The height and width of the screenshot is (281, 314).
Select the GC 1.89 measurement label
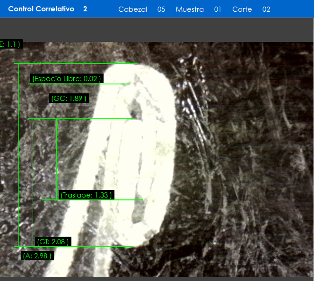(69, 99)
